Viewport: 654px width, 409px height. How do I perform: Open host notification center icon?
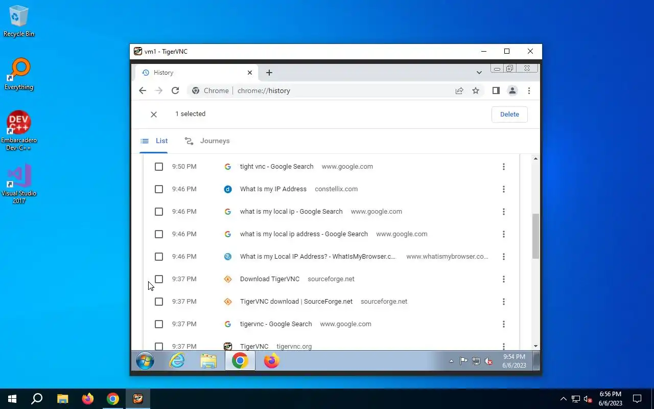click(x=637, y=399)
